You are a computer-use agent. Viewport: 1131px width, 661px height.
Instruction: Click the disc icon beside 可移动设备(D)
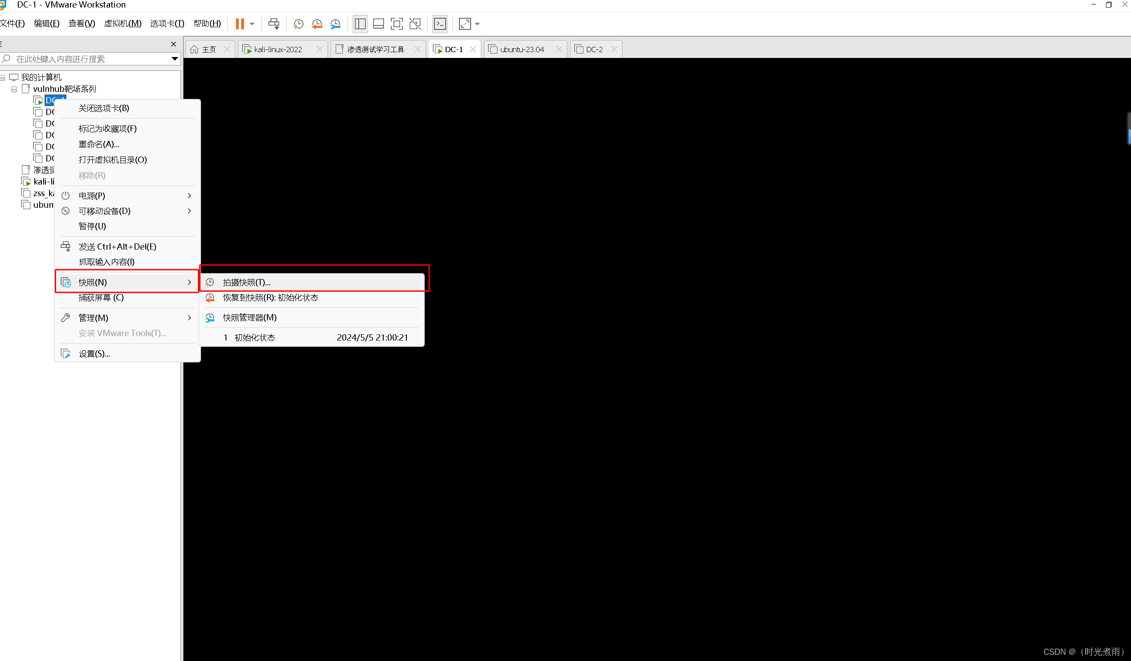(x=66, y=211)
